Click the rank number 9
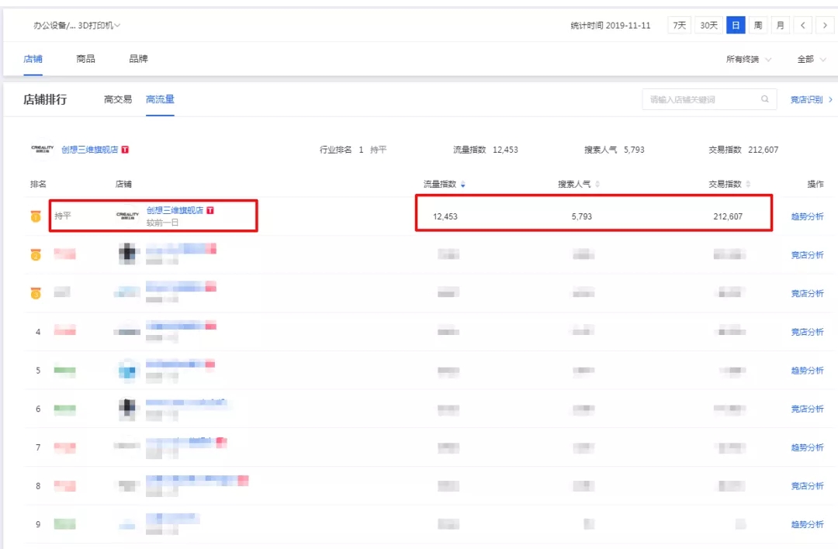The image size is (838, 549). click(38, 524)
